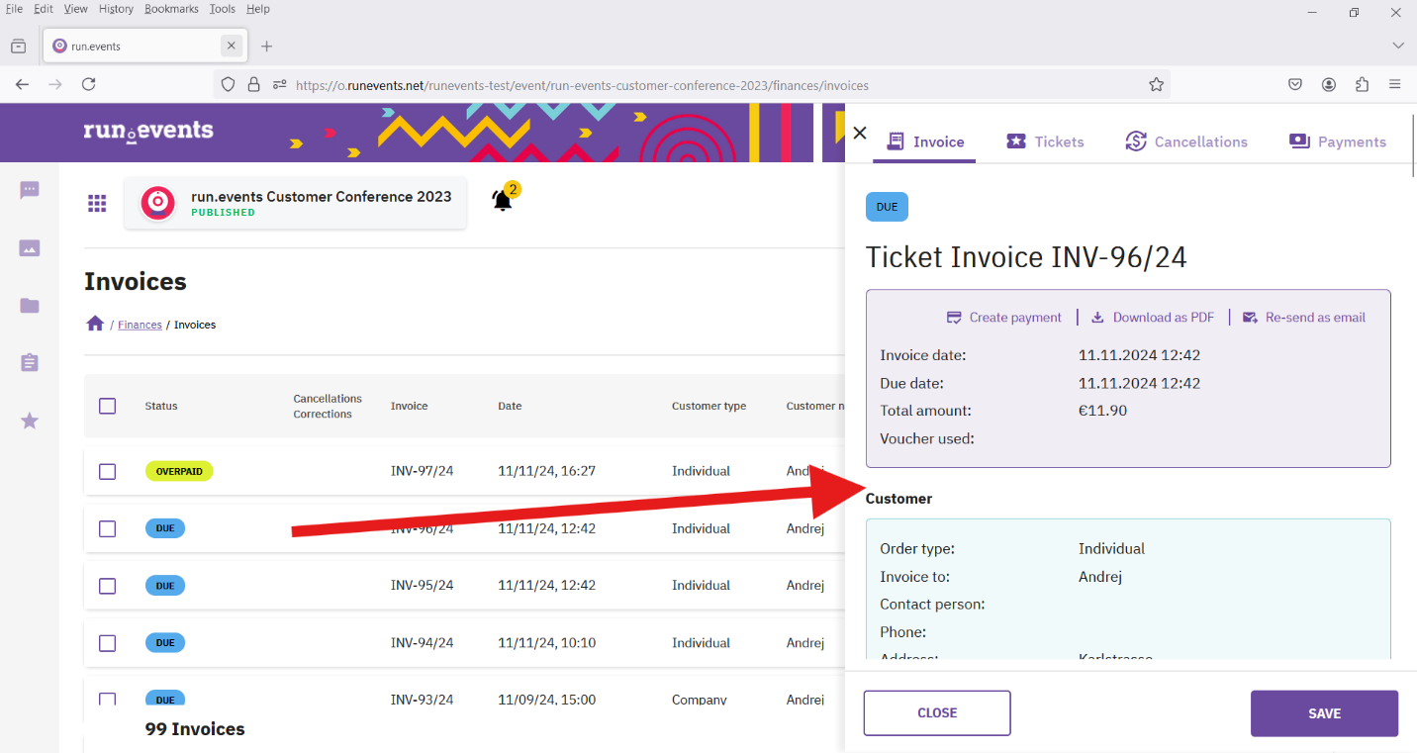Image resolution: width=1417 pixels, height=753 pixels.
Task: Open the chat messages sidebar icon
Action: [30, 190]
